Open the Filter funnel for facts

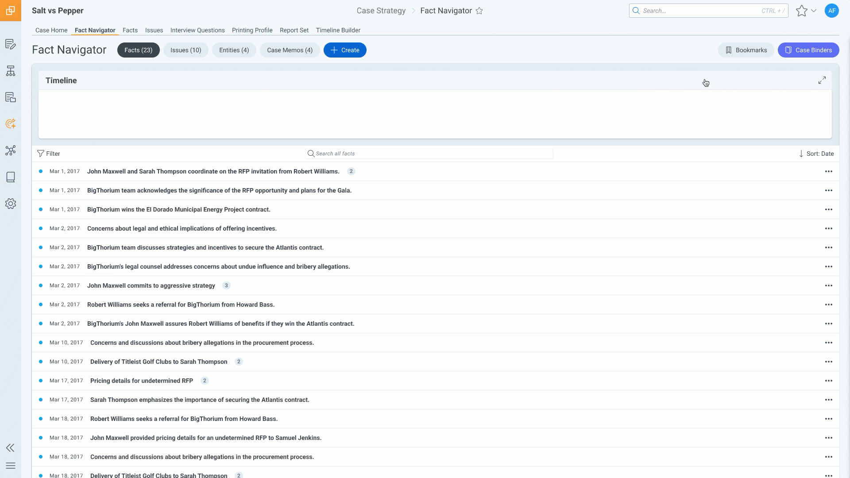49,154
